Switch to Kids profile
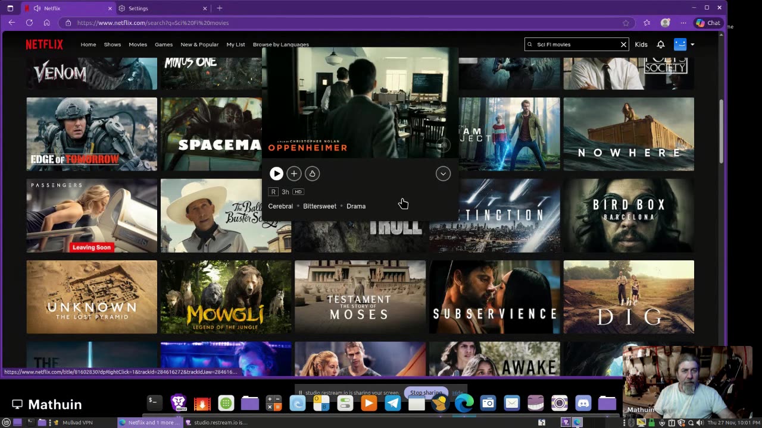 641,45
